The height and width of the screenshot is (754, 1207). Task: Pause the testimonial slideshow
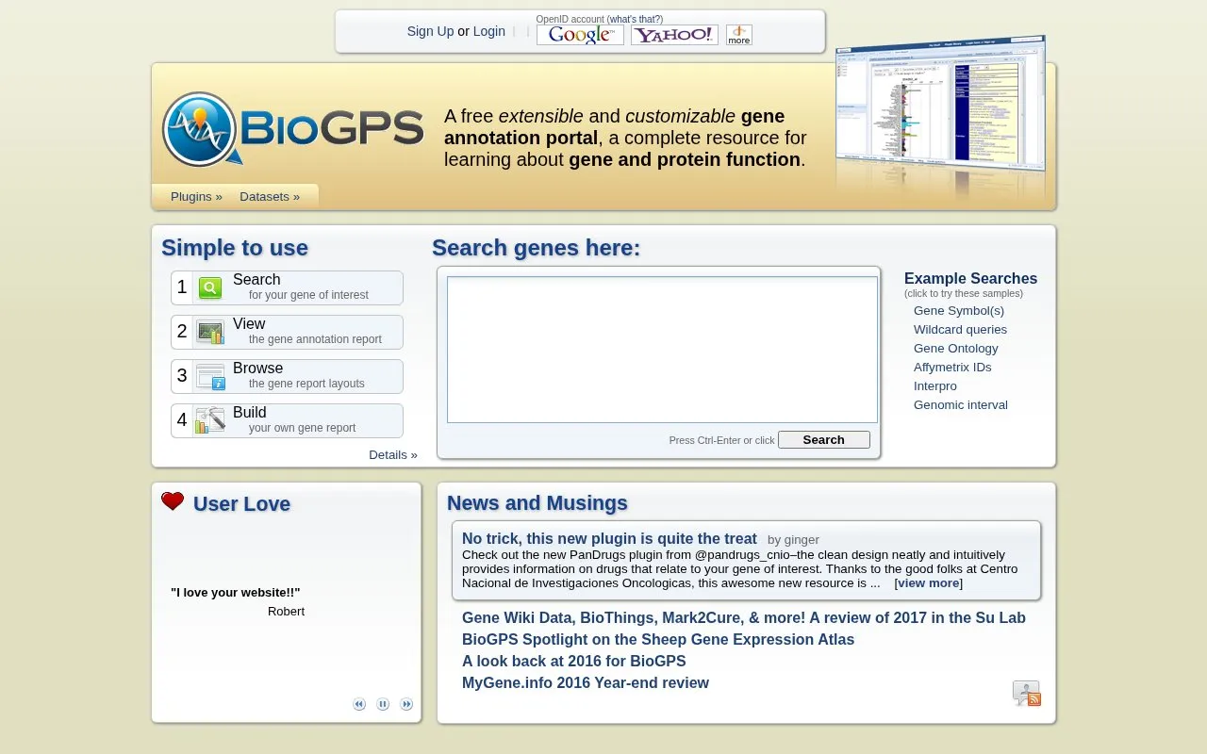[x=383, y=704]
